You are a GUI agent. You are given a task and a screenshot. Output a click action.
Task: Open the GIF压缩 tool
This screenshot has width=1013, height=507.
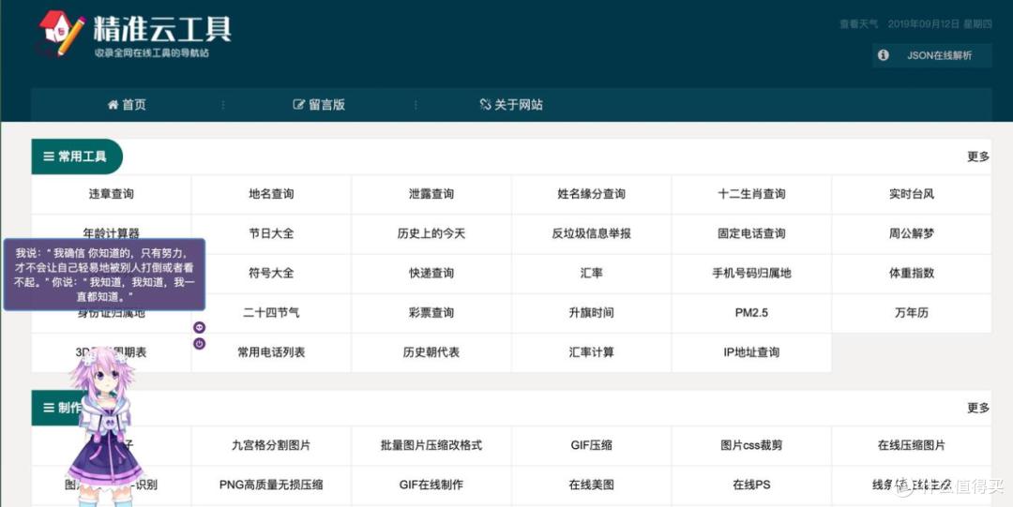[x=591, y=445]
